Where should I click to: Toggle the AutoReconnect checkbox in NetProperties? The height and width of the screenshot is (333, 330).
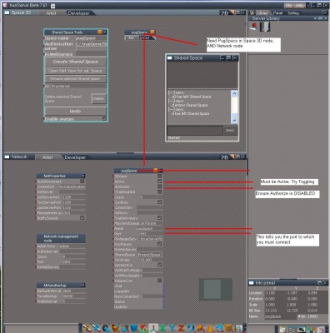pyautogui.click(x=82, y=181)
